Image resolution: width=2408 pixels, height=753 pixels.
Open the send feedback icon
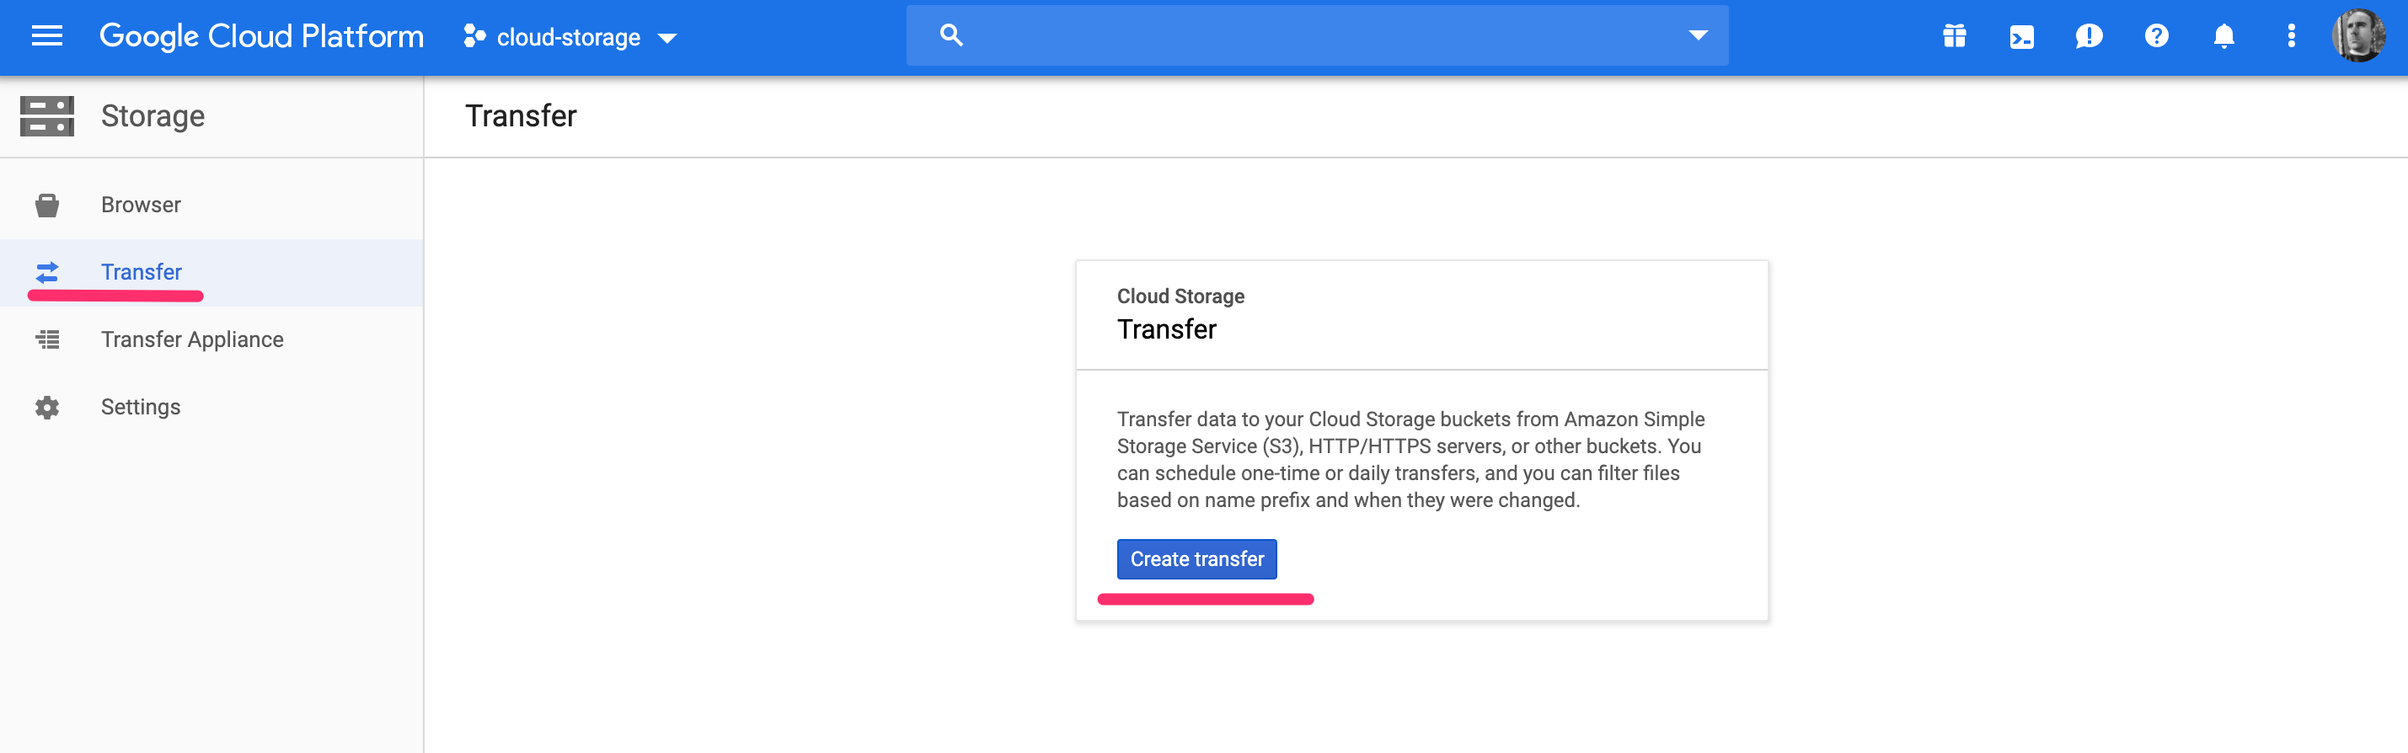click(x=2089, y=36)
